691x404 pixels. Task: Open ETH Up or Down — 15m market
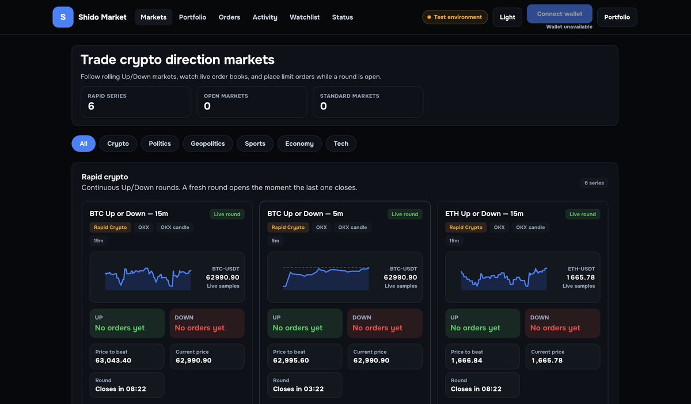pyautogui.click(x=484, y=214)
